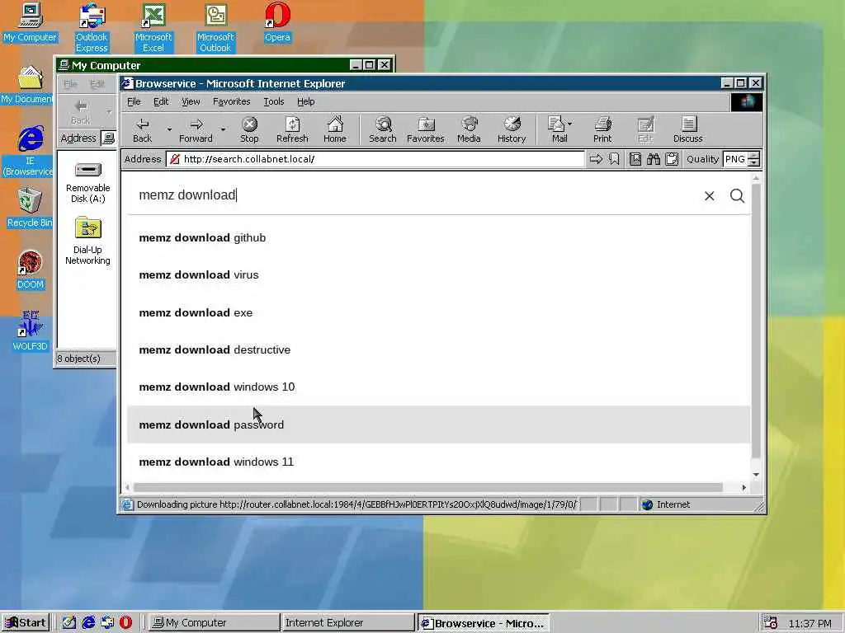Open the Favorites toolbar panel

pos(426,130)
